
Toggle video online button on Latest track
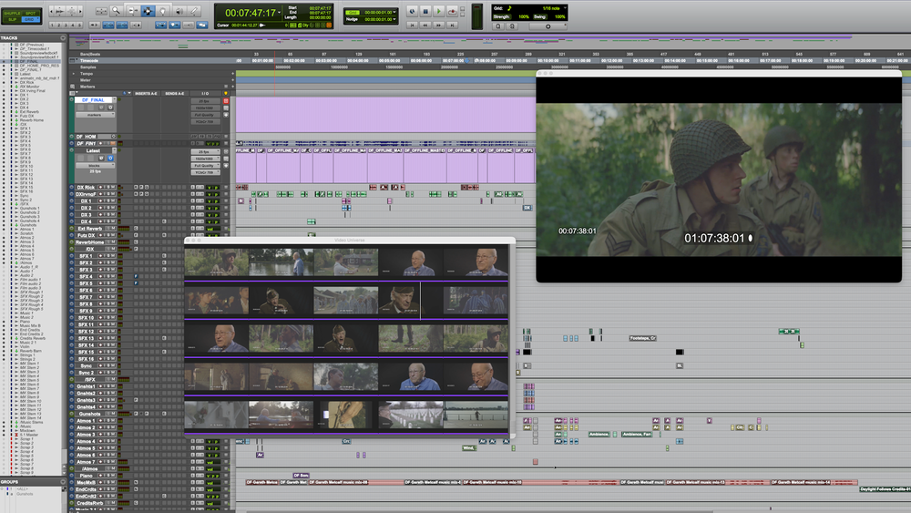pos(110,158)
